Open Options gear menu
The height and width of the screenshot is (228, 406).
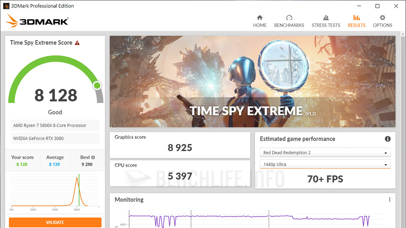click(x=382, y=21)
